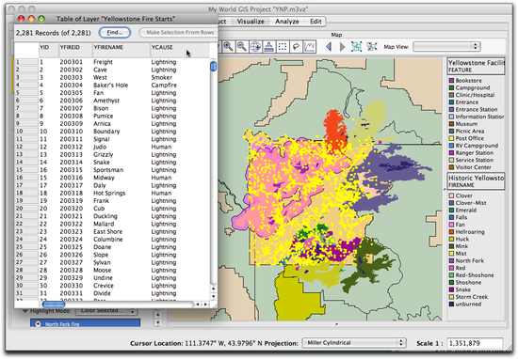Click the globe recenter map tool
This screenshot has width=518, height=359.
click(255, 46)
